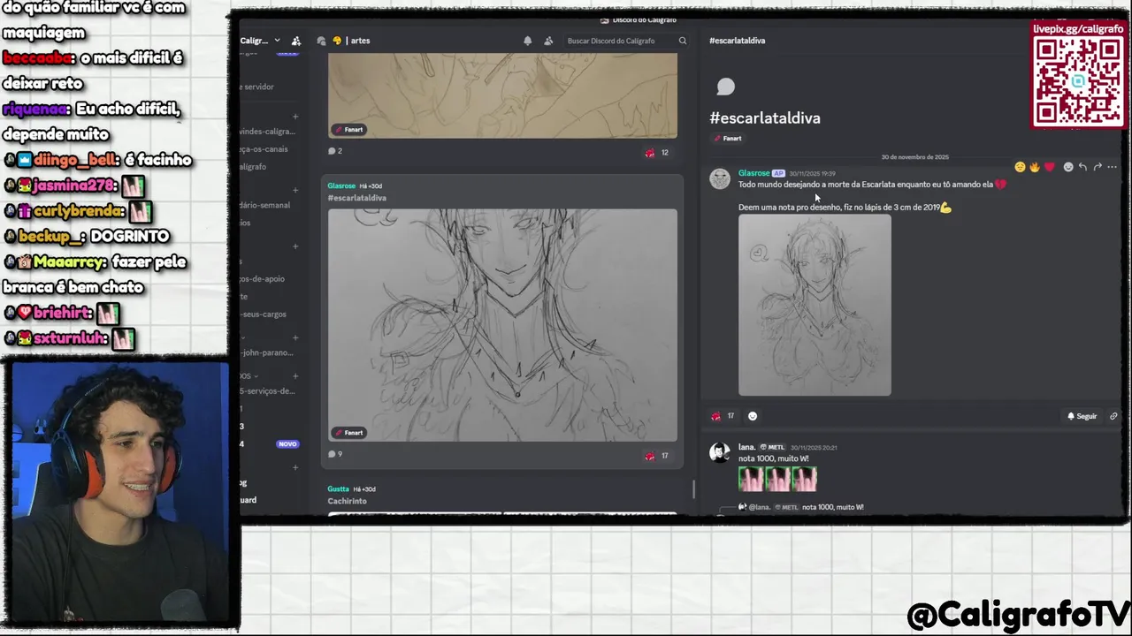Click the first green emote in lana.'s message

[751, 479]
